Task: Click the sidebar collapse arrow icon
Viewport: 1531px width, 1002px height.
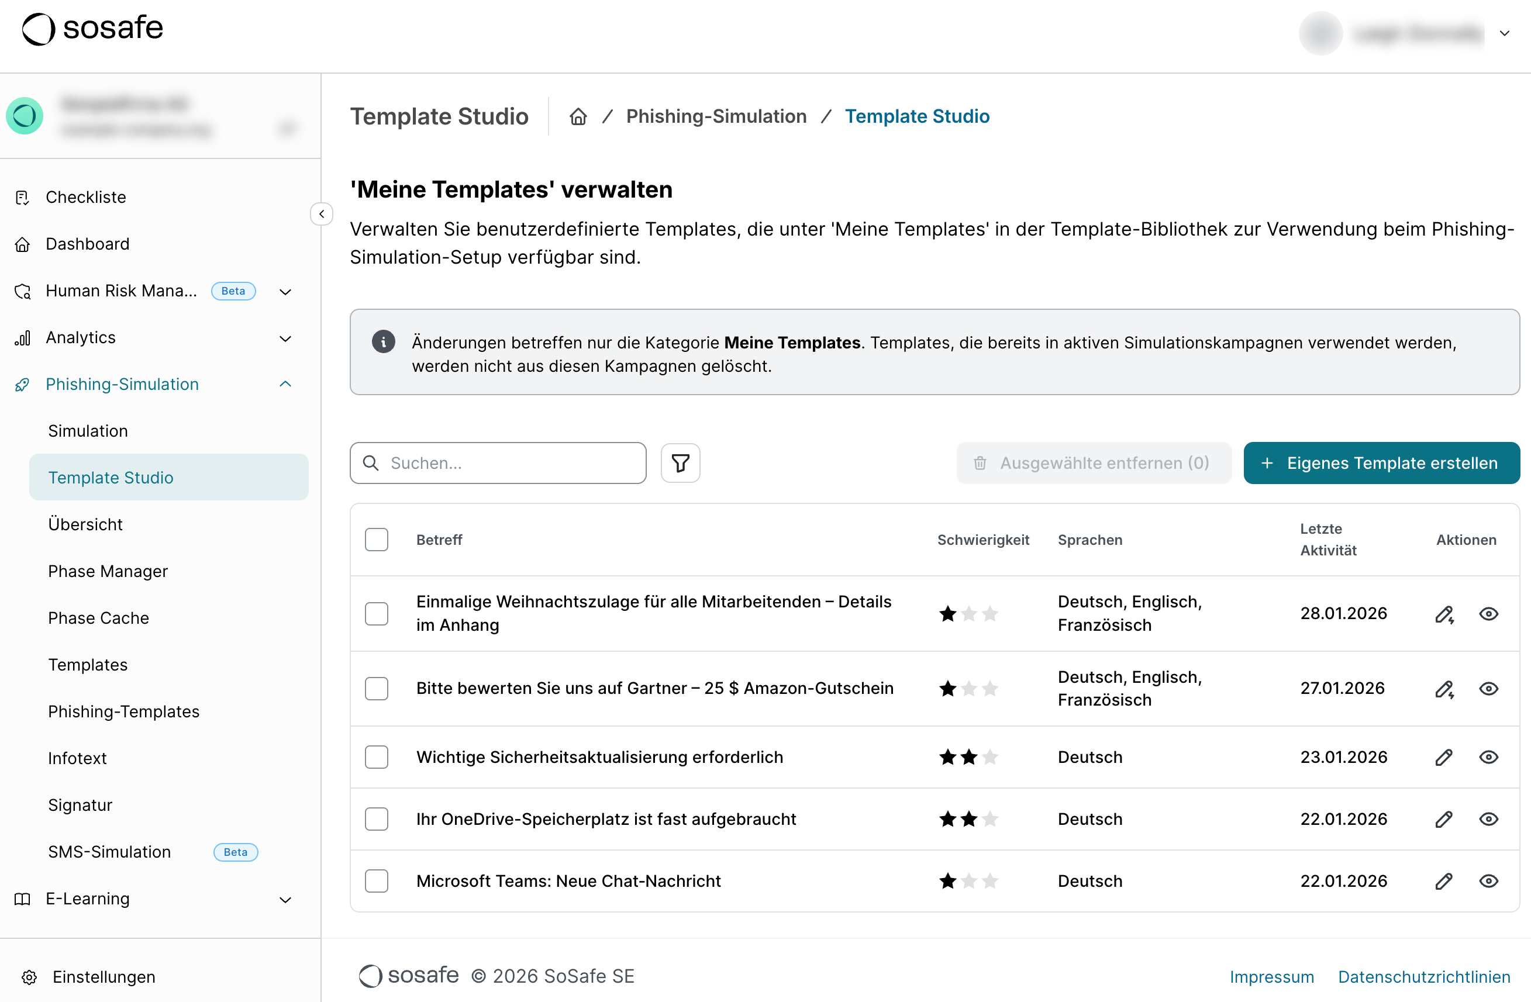Action: pos(322,214)
